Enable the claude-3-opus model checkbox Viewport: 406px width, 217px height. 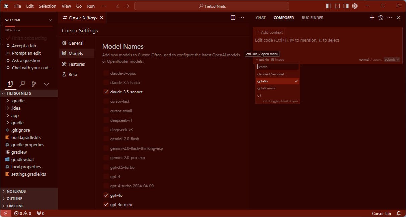pos(106,73)
